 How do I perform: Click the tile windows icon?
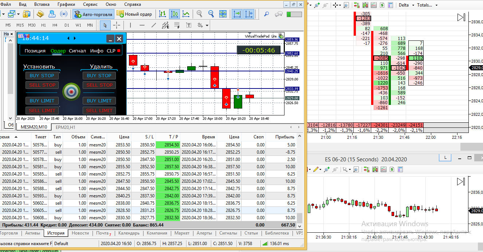[x=223, y=14]
